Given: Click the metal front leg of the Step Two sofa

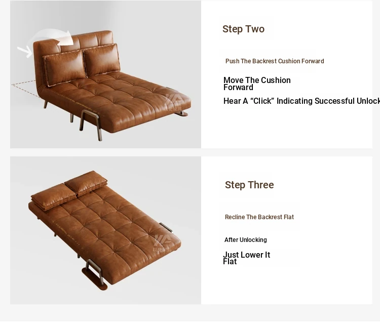Looking at the screenshot, I should coord(91,125).
